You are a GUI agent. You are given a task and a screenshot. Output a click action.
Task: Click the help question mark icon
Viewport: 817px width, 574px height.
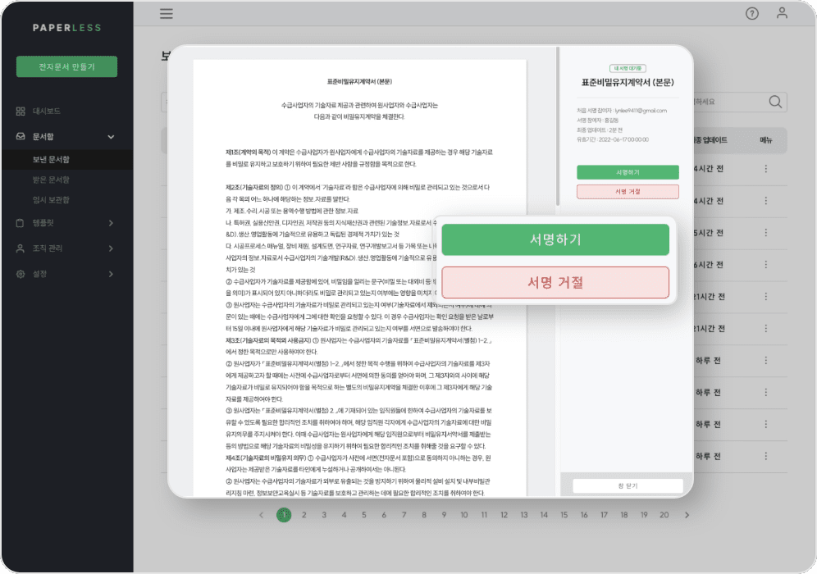(x=752, y=13)
